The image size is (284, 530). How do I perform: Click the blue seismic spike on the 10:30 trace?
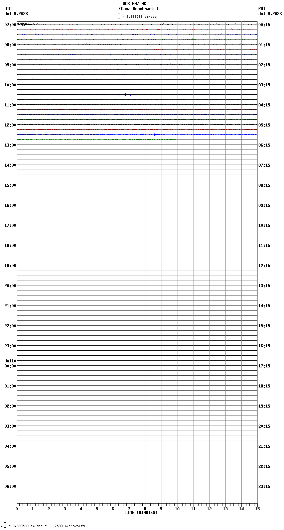click(x=126, y=94)
